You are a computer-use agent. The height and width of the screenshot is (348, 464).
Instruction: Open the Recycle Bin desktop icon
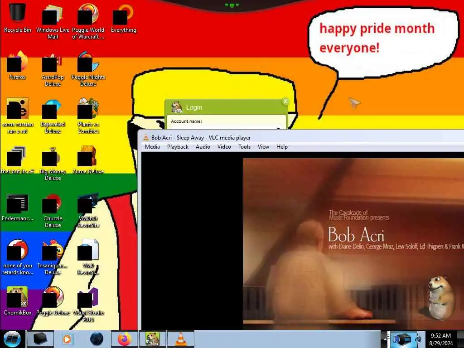pos(17,18)
